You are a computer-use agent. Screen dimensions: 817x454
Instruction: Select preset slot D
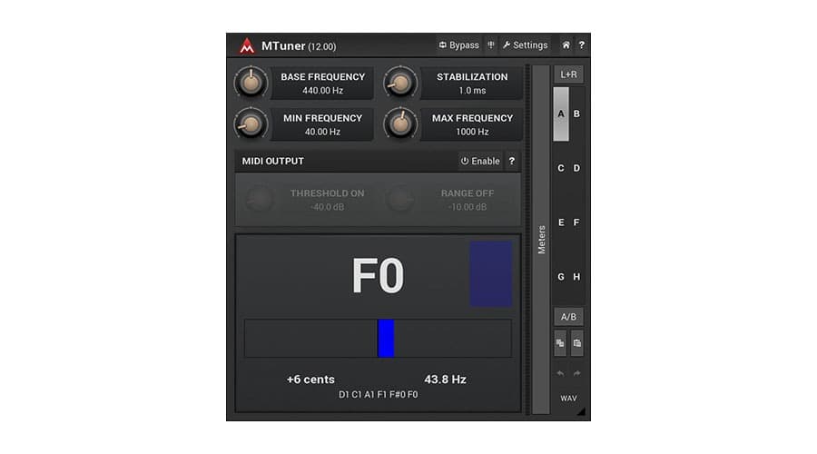(576, 168)
